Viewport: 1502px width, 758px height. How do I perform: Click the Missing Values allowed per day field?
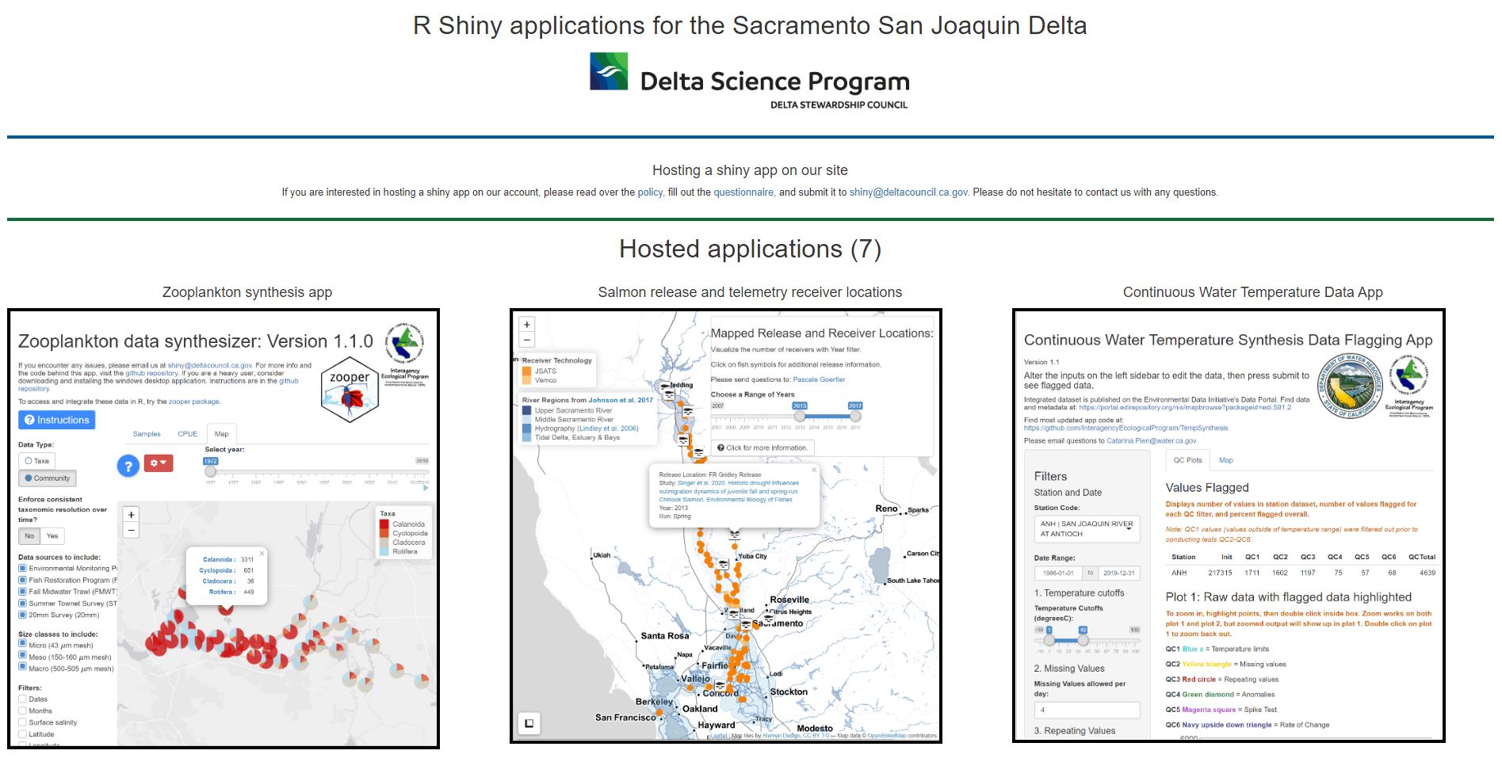pos(1087,710)
